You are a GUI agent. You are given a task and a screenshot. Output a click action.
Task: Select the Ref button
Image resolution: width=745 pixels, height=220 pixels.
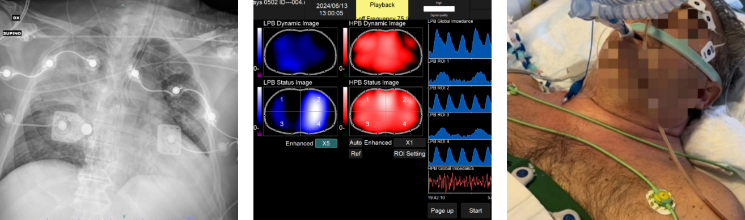pyautogui.click(x=355, y=153)
